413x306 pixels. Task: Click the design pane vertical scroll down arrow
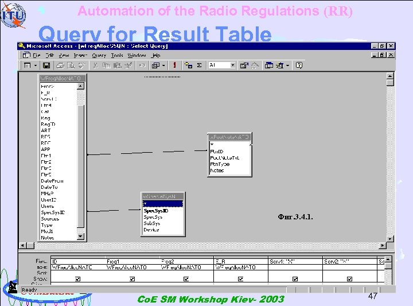(x=390, y=238)
